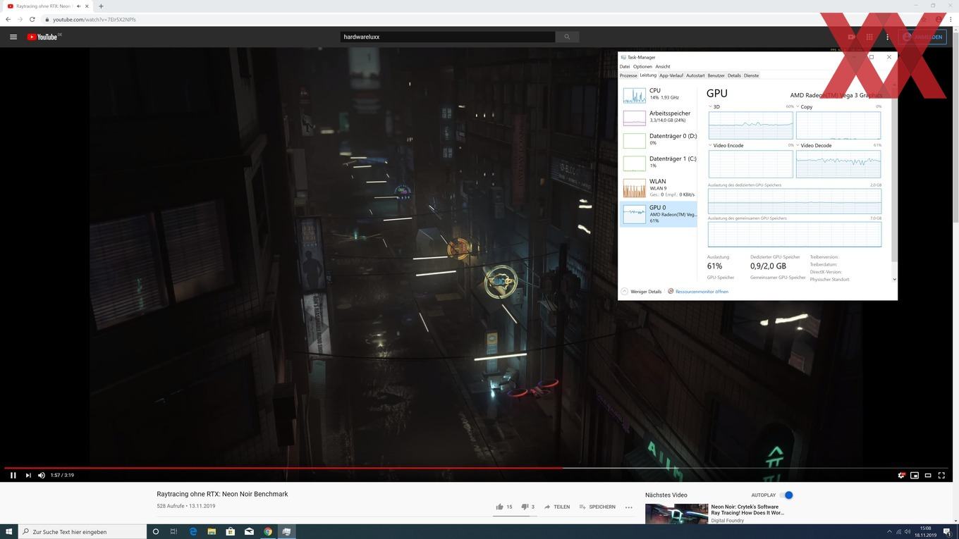Screen dimensions: 959x539
Task: Select Arbeitsspeicher performance entry
Action: tap(658, 117)
